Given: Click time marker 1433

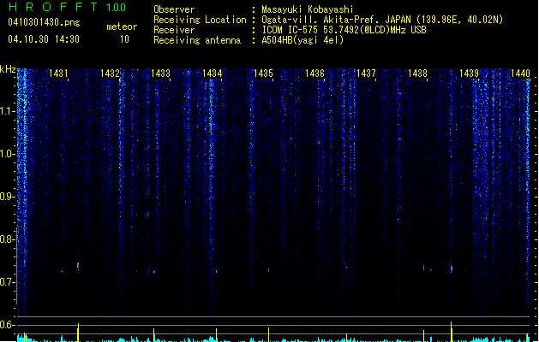Looking at the screenshot, I should [160, 73].
